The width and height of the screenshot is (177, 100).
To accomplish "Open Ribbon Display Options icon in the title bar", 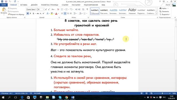I will (164, 2).
